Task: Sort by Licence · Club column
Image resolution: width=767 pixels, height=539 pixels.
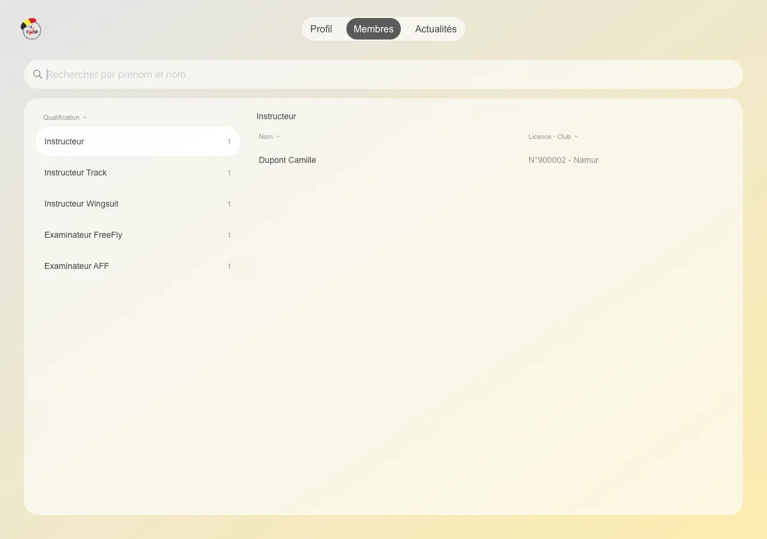Action: 554,137
